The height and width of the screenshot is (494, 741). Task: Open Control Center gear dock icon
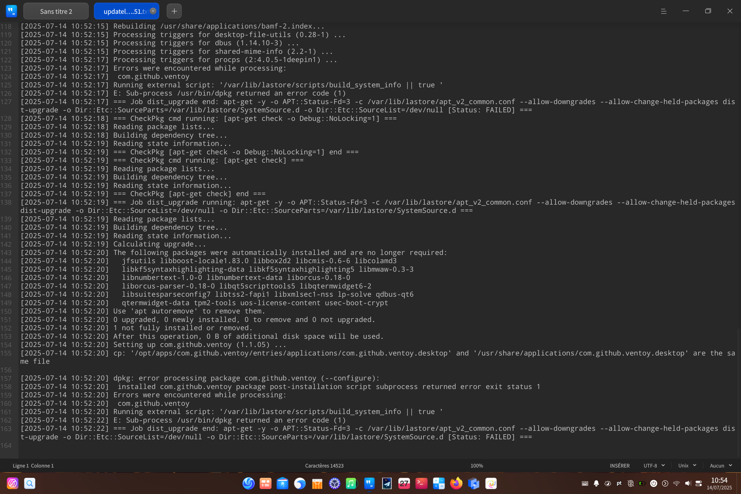click(334, 483)
